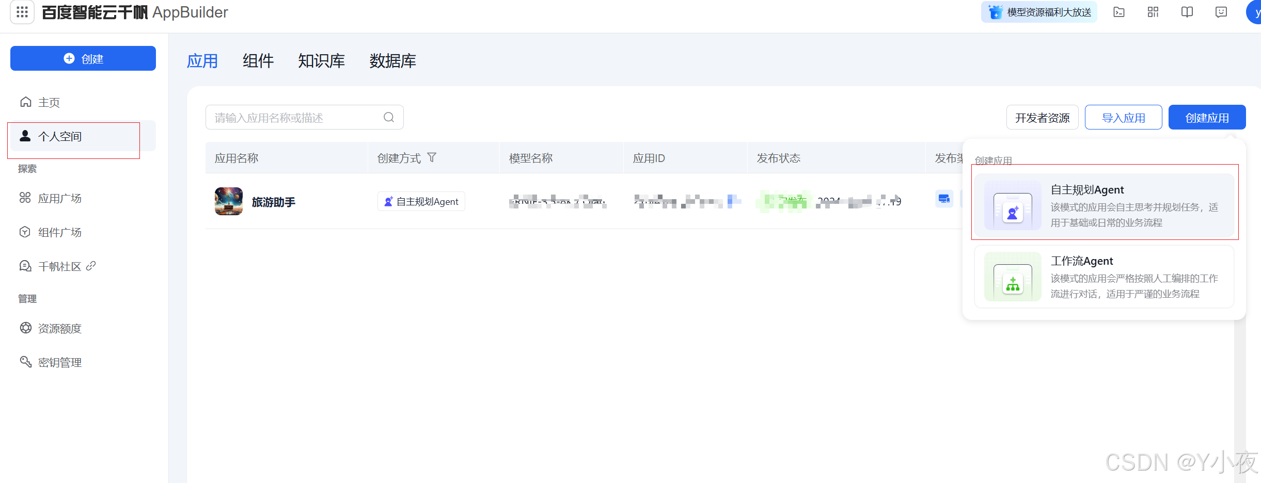Viewport: 1261px width, 483px height.
Task: Click the 导入应用 button
Action: [1123, 118]
